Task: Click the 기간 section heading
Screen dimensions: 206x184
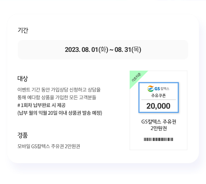Action: click(23, 30)
